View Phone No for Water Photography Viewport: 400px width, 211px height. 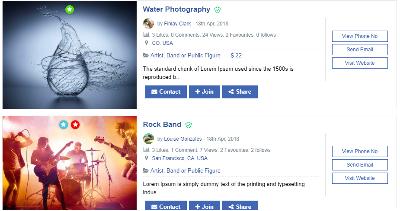tap(360, 36)
